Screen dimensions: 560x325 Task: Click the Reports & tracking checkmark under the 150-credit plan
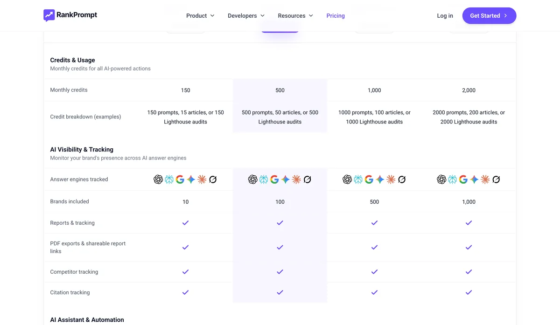(x=185, y=223)
